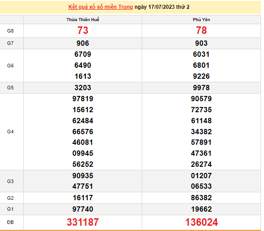Image resolution: width=264 pixels, height=231 pixels.
Task: Click the Phú Yên column header
Action: pyautogui.click(x=202, y=20)
